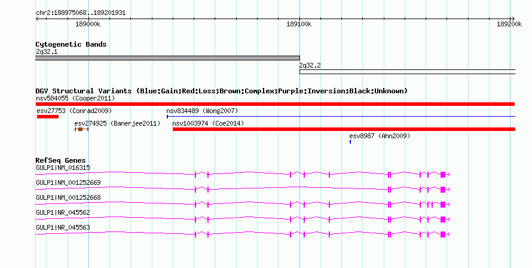532x268 pixels.
Task: Click the 189000k ruler tick label
Action: click(88, 24)
